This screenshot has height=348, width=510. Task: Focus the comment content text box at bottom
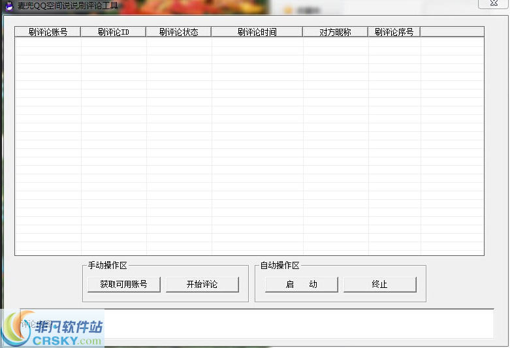294,323
